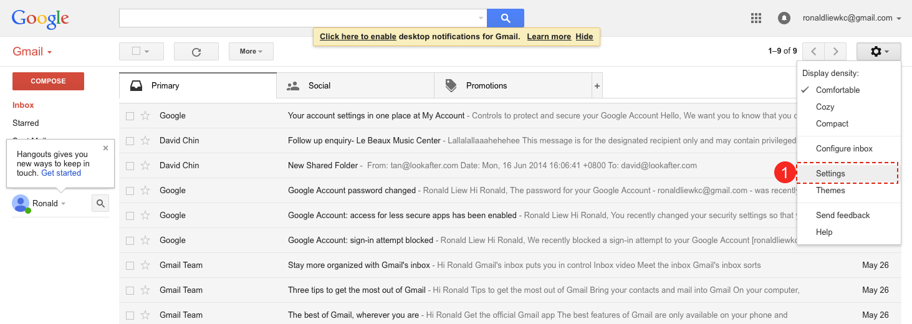Tick the checkbox for password changed email
This screenshot has height=324, width=912.
click(x=130, y=191)
